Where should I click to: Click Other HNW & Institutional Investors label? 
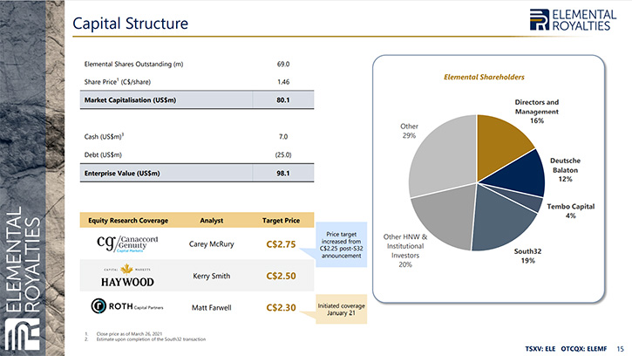(405, 250)
